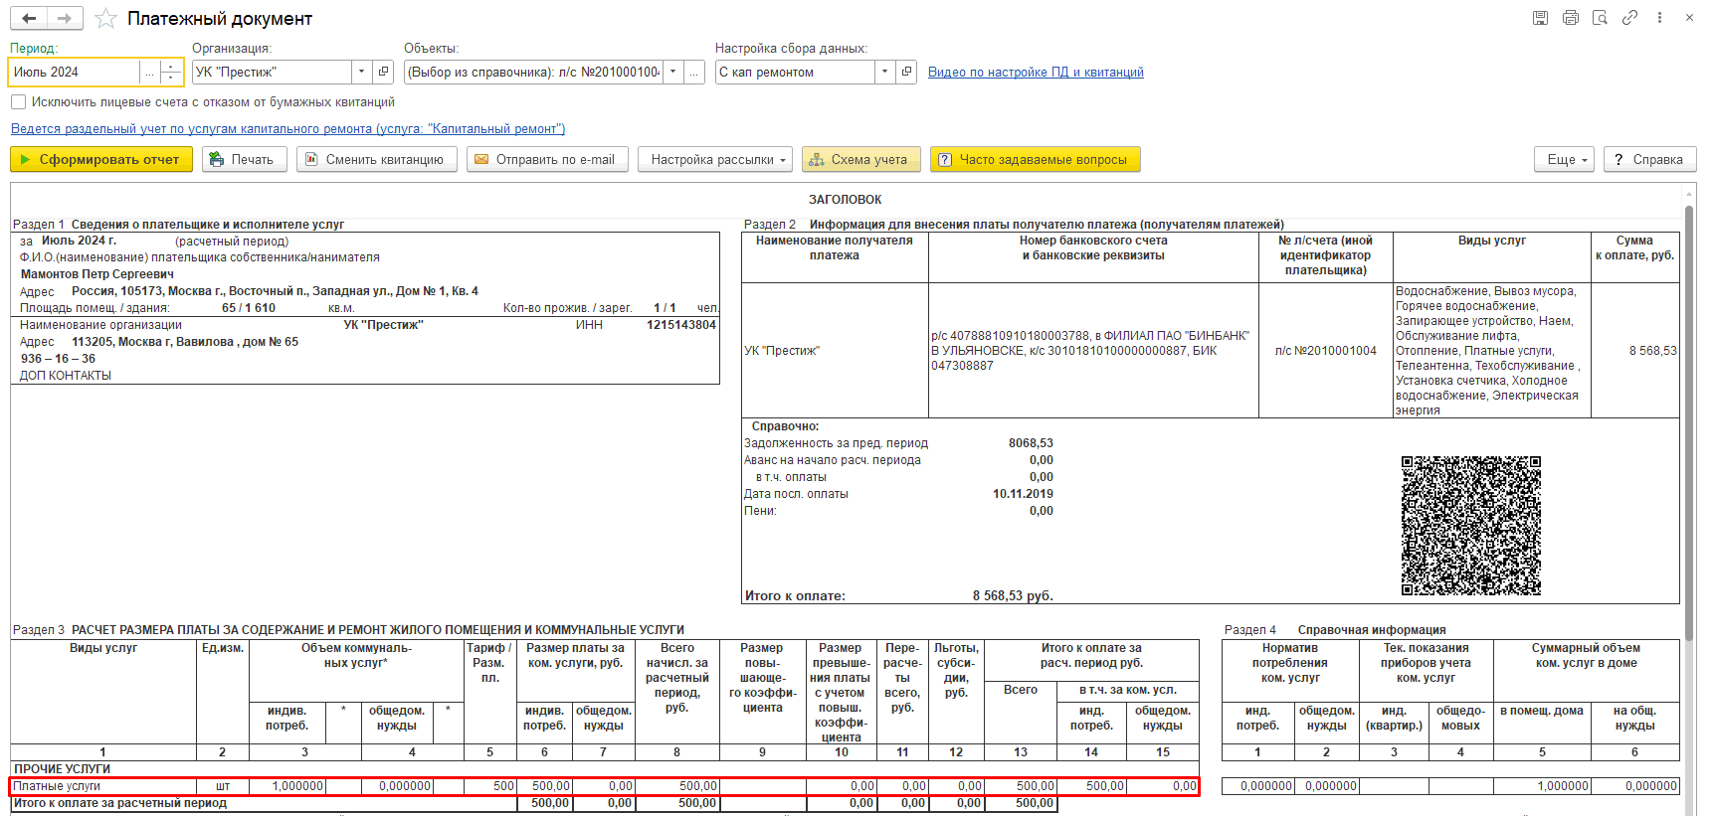Click the Объекты field with л/с selection
Viewport: 1715px width, 816px height.
533,73
